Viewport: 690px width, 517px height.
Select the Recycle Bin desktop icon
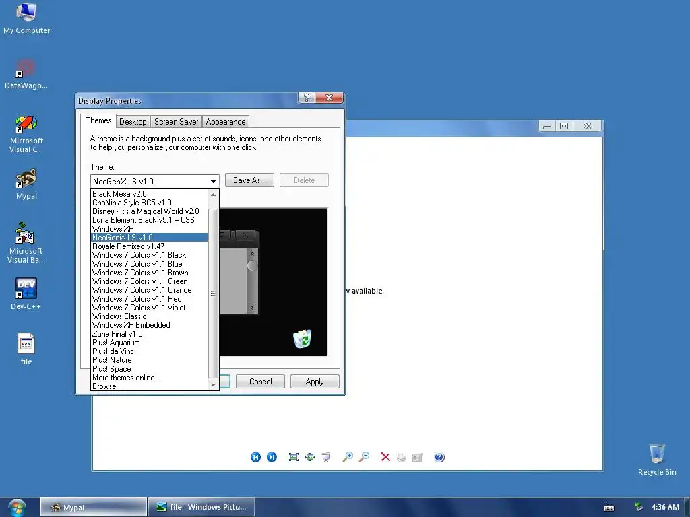point(657,459)
